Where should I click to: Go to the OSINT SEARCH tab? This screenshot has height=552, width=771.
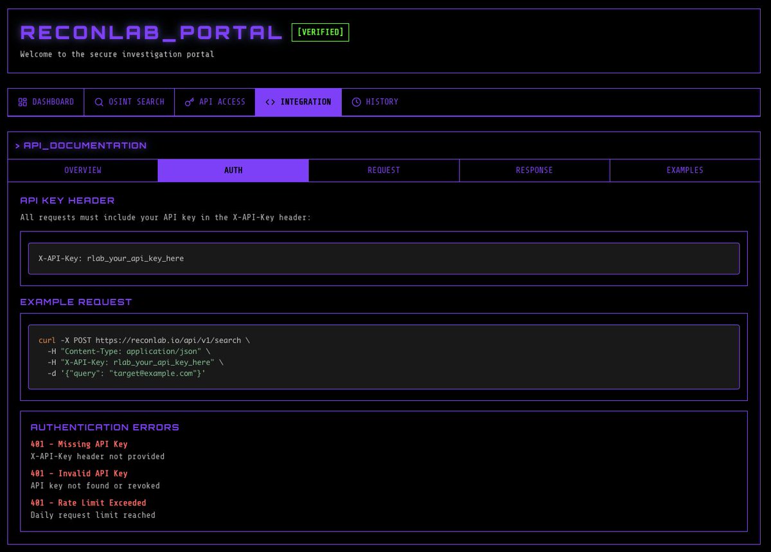(129, 102)
